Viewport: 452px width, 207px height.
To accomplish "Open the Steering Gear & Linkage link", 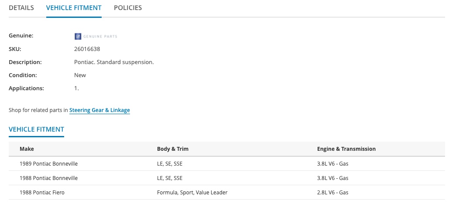I will [x=99, y=110].
